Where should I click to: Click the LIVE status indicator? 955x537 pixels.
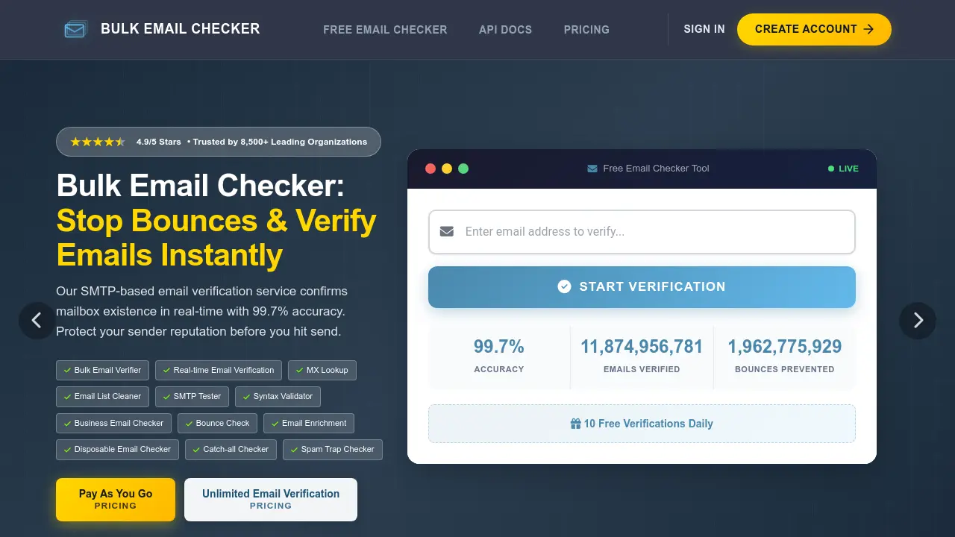[843, 169]
